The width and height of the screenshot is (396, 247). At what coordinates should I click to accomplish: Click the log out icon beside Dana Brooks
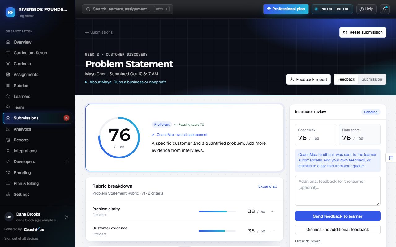tap(66, 217)
